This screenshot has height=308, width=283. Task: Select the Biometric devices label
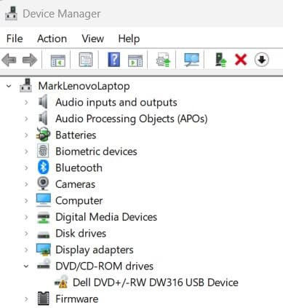(96, 151)
